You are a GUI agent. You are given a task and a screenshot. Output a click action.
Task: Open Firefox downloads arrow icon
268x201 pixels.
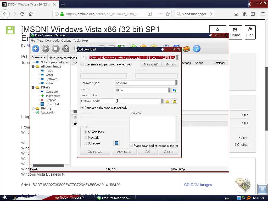pos(236,14)
